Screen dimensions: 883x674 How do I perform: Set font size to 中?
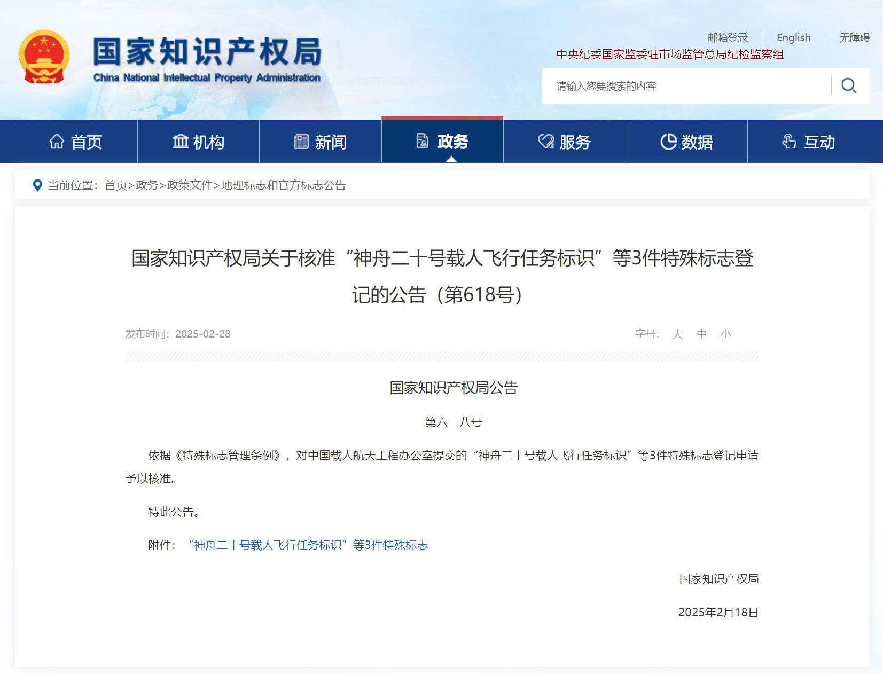click(701, 334)
